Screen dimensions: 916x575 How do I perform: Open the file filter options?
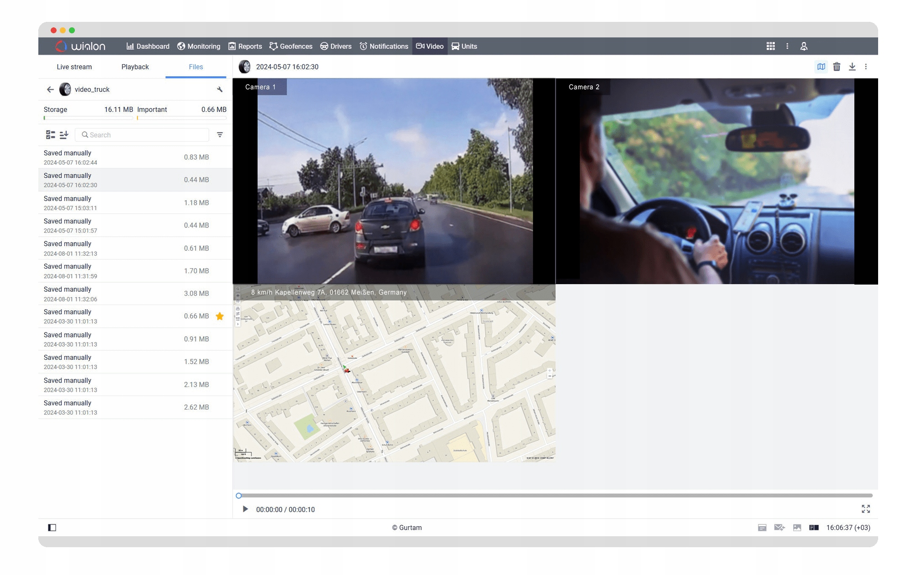pyautogui.click(x=220, y=135)
